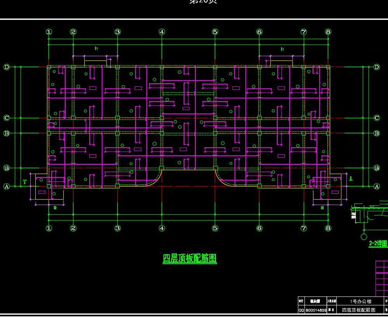Click the l1 dimension label between grids 2 and 3

(96, 48)
